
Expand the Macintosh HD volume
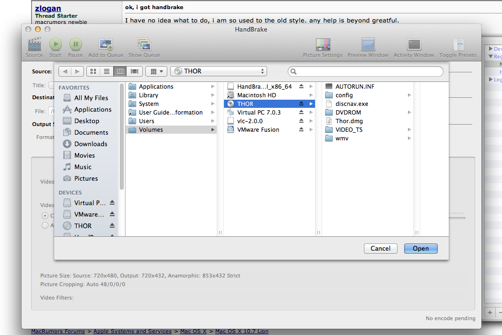(311, 95)
